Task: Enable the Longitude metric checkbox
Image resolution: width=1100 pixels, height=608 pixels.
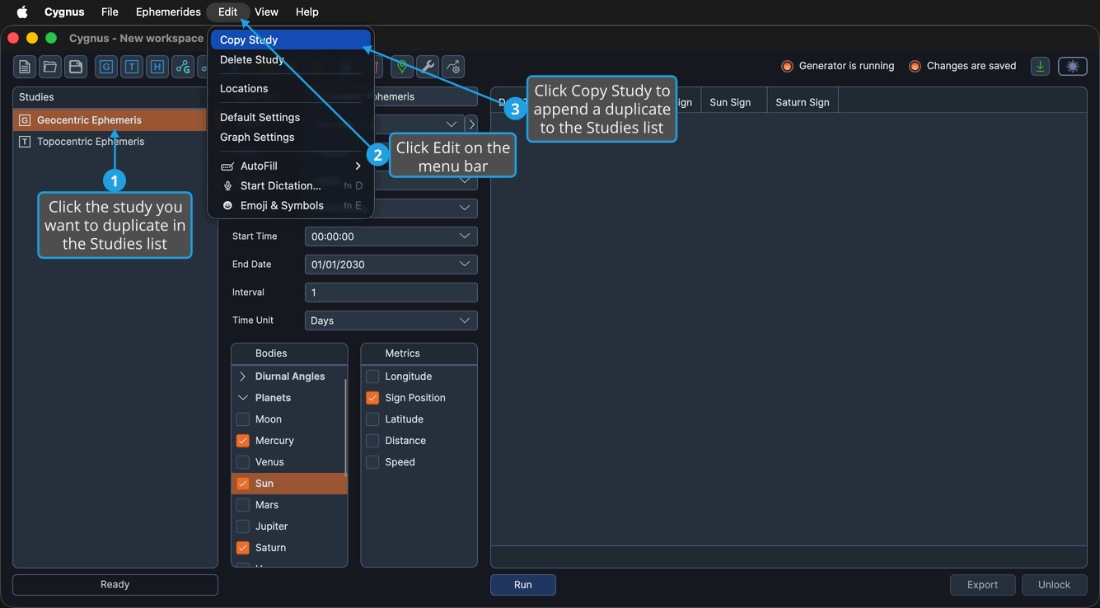Action: click(x=372, y=376)
